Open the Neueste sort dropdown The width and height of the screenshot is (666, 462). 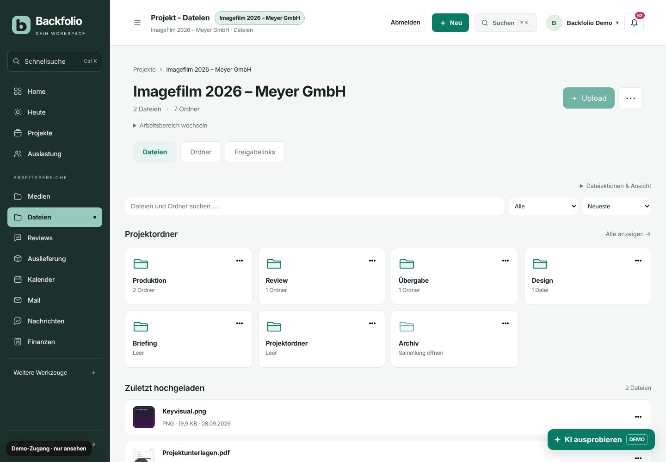[x=617, y=206]
